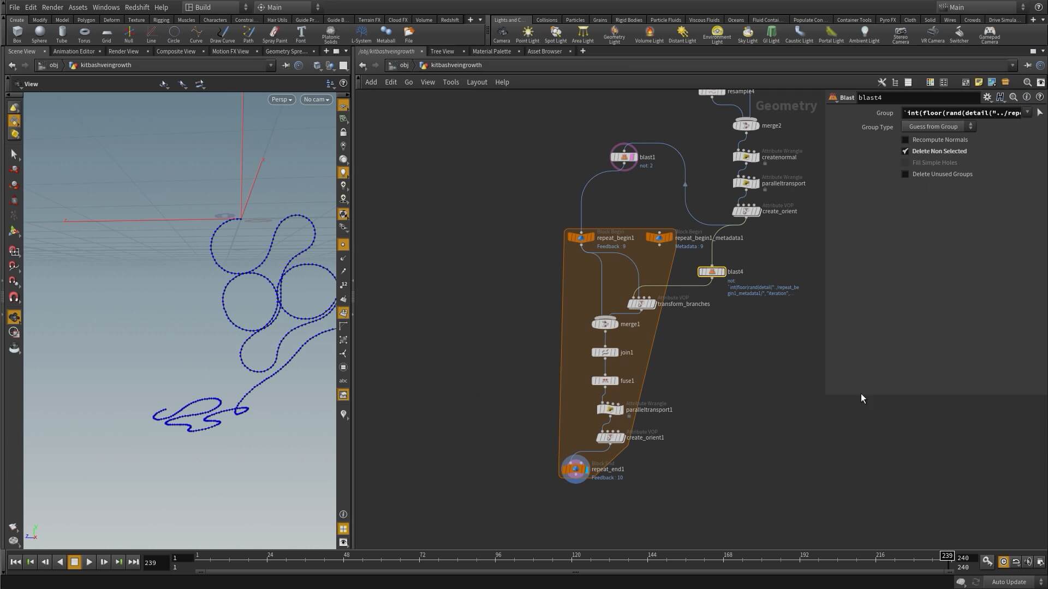Screen dimensions: 1048x589
Task: Open the Sky Light tool
Action: (x=747, y=34)
